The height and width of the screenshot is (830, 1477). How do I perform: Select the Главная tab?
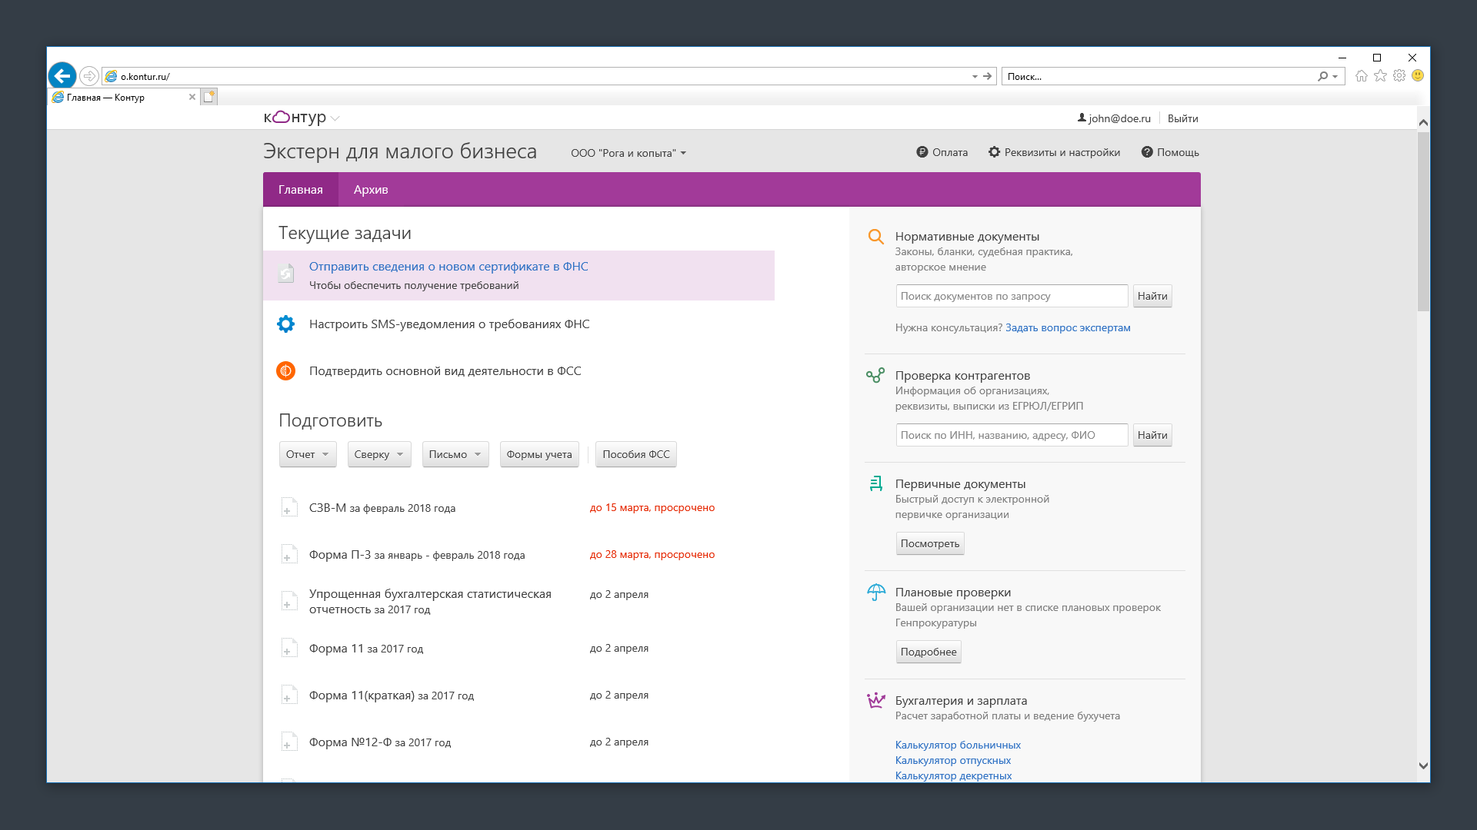[x=300, y=190]
